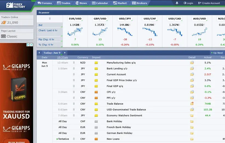Open the Calendar tab

tap(100, 3)
